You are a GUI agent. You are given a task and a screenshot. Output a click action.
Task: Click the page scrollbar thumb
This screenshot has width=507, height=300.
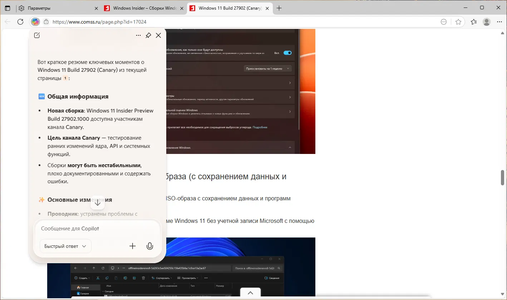tap(502, 178)
